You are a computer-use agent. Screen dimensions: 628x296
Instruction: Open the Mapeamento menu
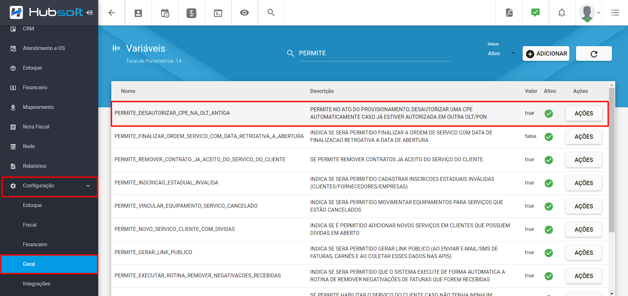49,107
